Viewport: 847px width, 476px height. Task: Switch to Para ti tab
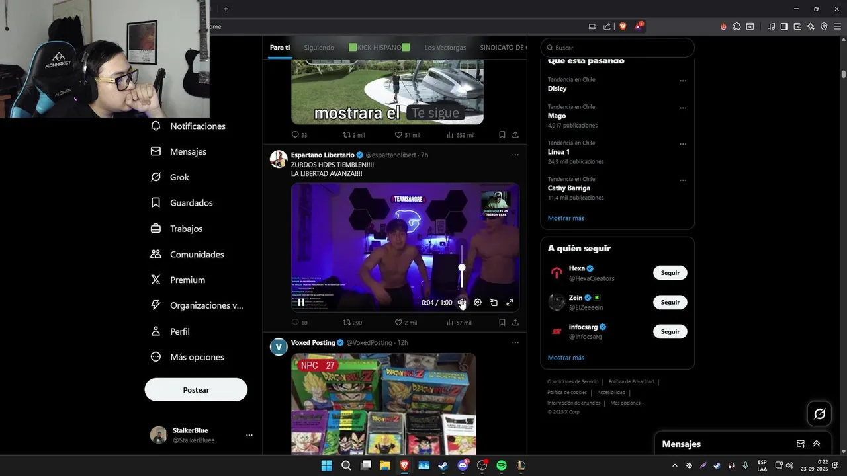coord(280,48)
